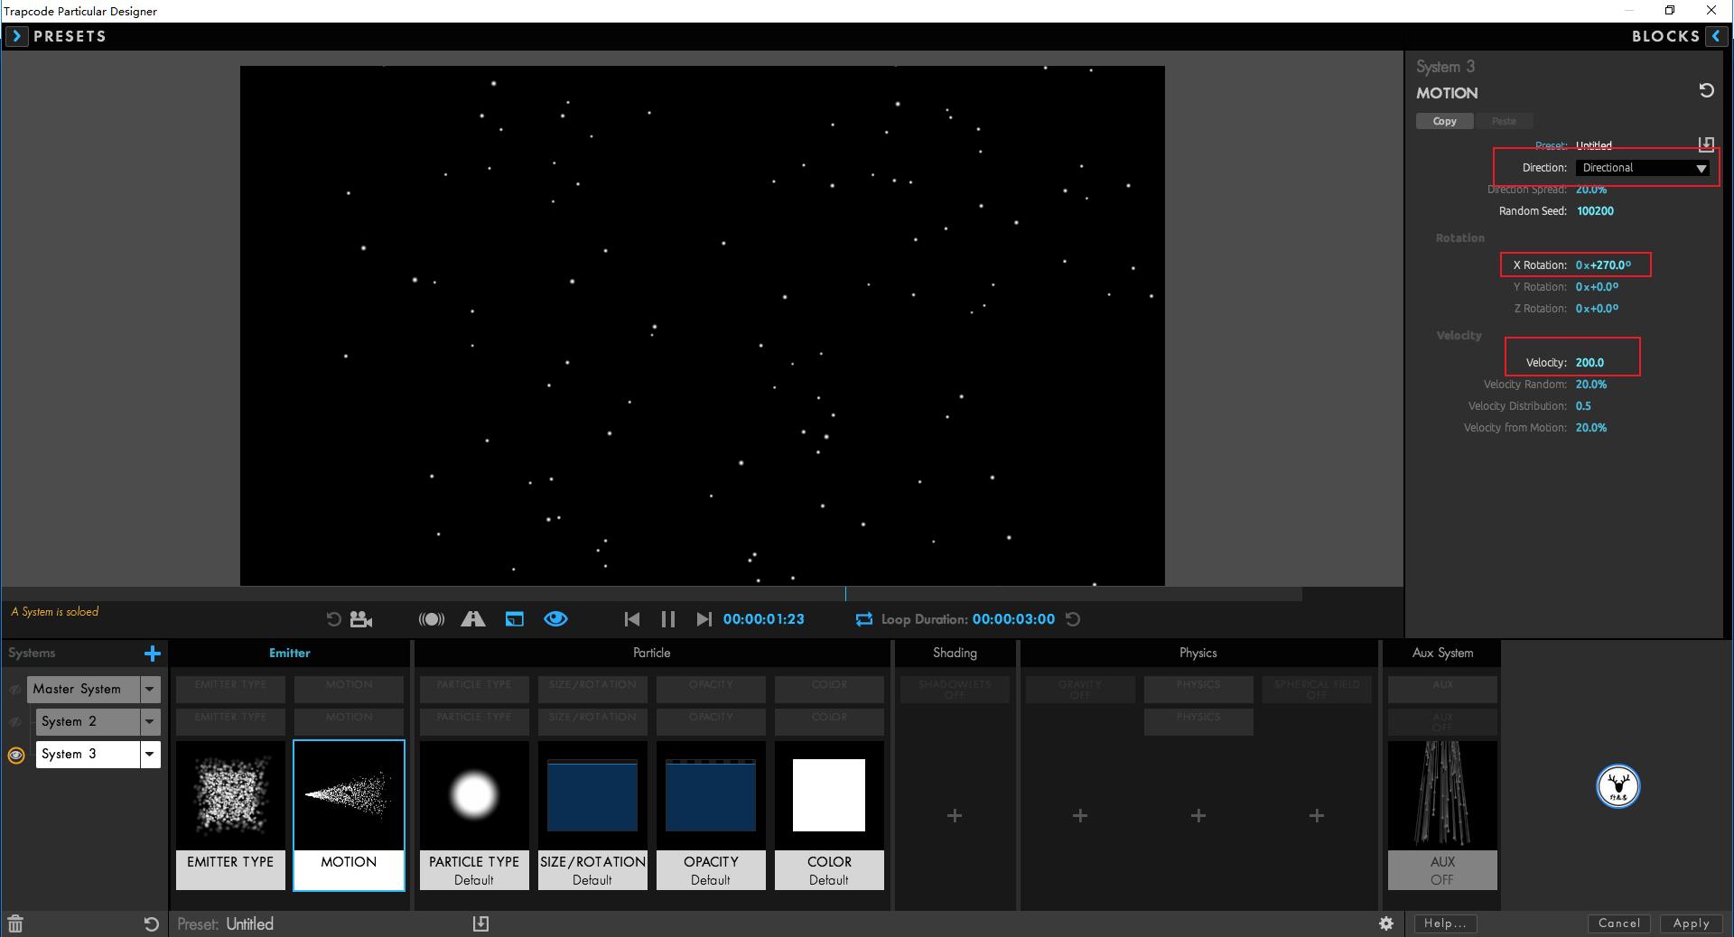Toggle loop playback icon
The width and height of the screenshot is (1734, 937).
863,619
